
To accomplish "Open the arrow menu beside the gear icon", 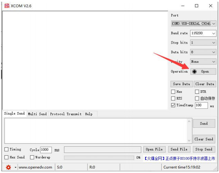I will pyautogui.click(x=15, y=167).
